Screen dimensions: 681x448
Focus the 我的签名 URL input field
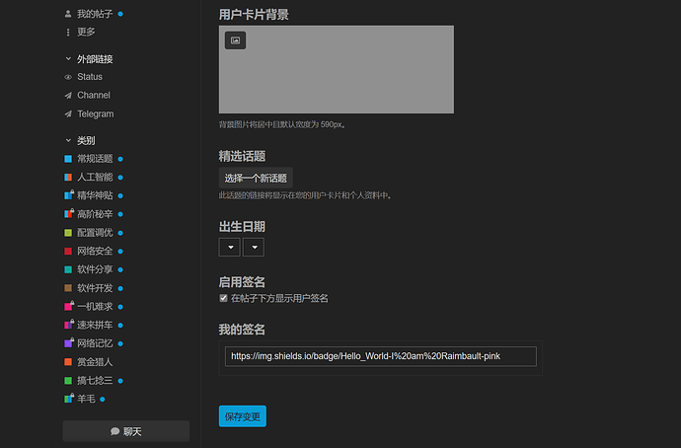(380, 356)
